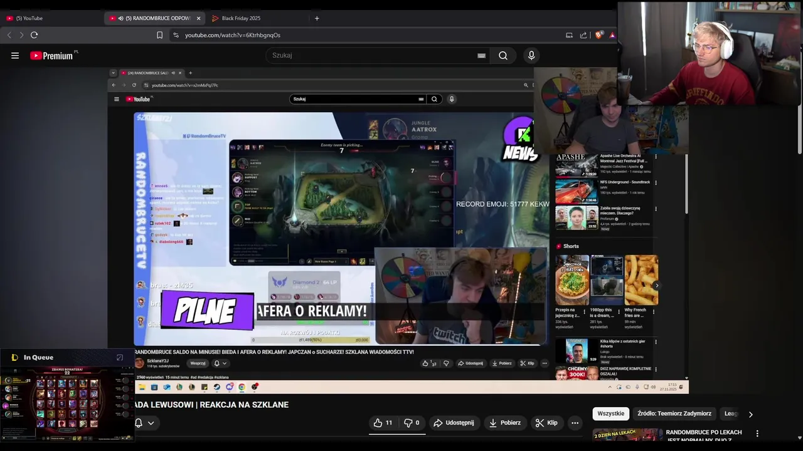Image resolution: width=803 pixels, height=451 pixels.
Task: Click the outer YouTube search magnifier button
Action: [x=503, y=56]
